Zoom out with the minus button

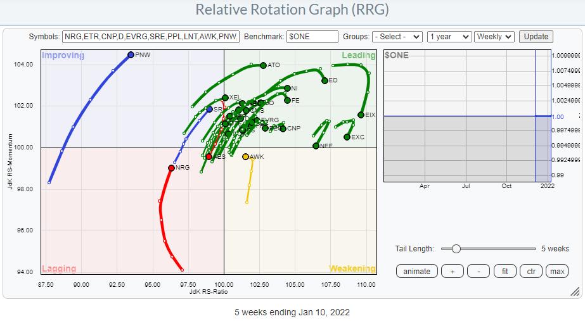tap(478, 271)
